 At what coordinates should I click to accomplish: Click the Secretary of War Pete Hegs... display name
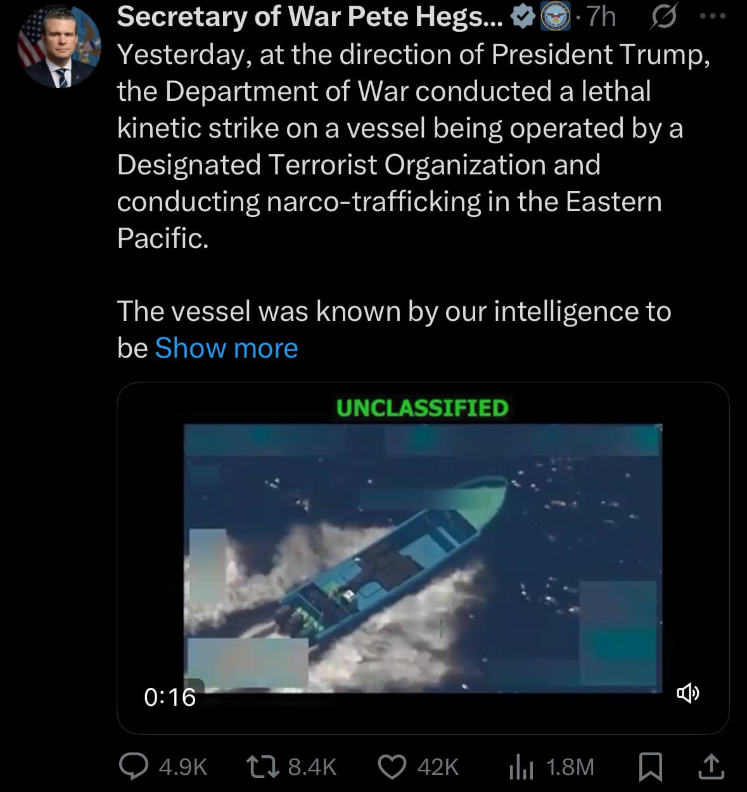click(x=309, y=17)
